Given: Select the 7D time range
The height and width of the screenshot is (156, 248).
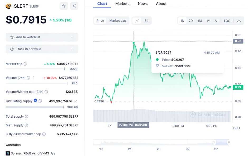Looking at the screenshot, I should tap(191, 21).
